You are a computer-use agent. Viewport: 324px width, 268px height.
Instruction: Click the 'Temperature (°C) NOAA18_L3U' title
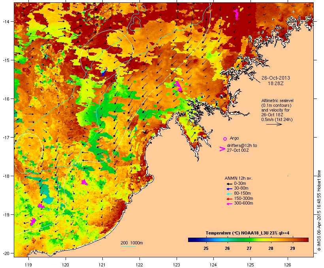237,233
